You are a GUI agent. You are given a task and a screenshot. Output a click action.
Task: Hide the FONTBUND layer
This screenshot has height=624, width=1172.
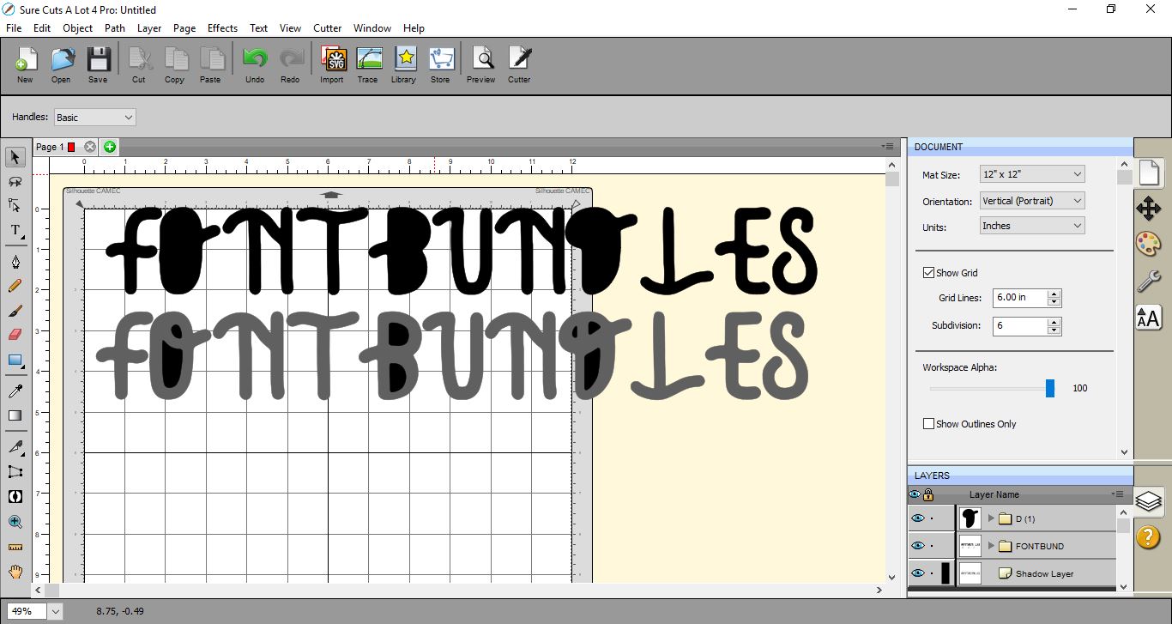point(918,546)
